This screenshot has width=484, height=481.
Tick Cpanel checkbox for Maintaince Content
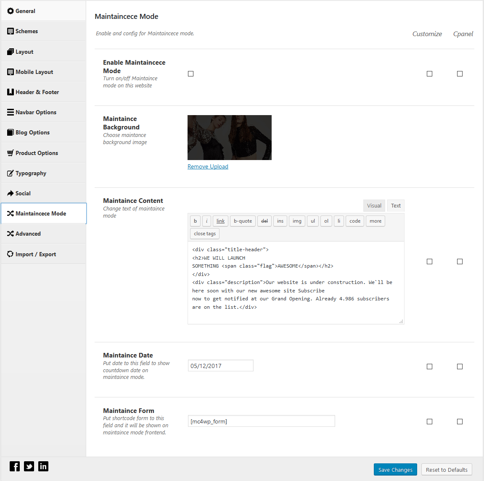460,261
